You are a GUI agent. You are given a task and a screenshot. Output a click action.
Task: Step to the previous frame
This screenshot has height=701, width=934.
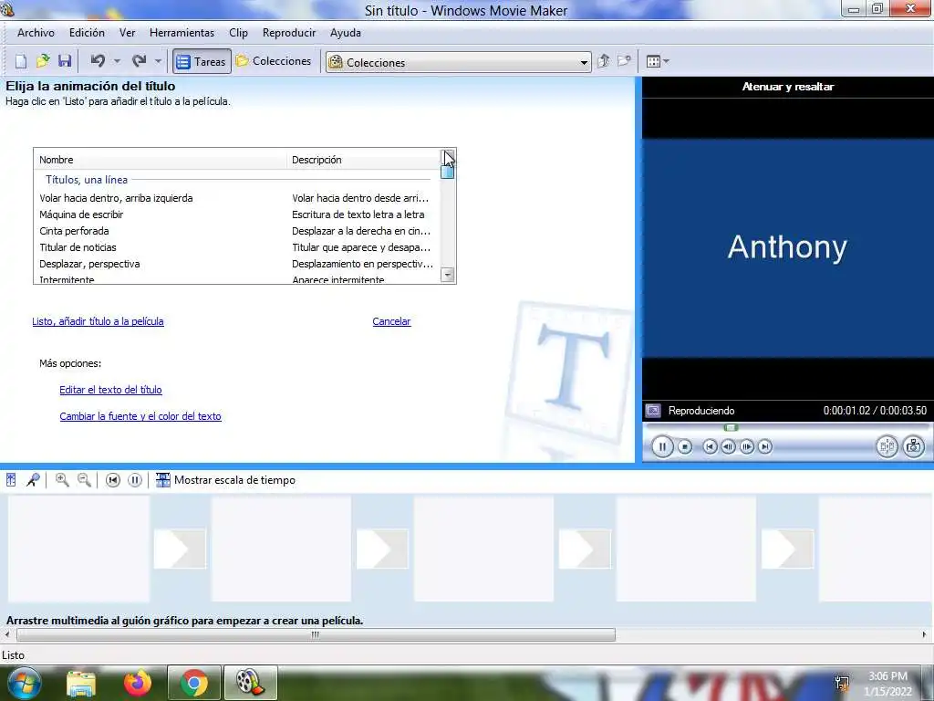pos(728,446)
